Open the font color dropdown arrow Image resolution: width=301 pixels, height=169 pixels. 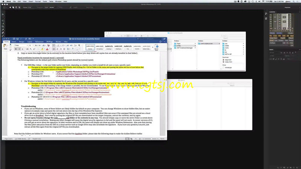[x=50, y=49]
